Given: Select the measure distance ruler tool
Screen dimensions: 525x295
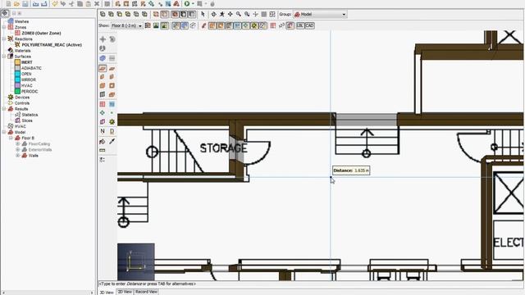Looking at the screenshot, I should pyautogui.click(x=103, y=151).
